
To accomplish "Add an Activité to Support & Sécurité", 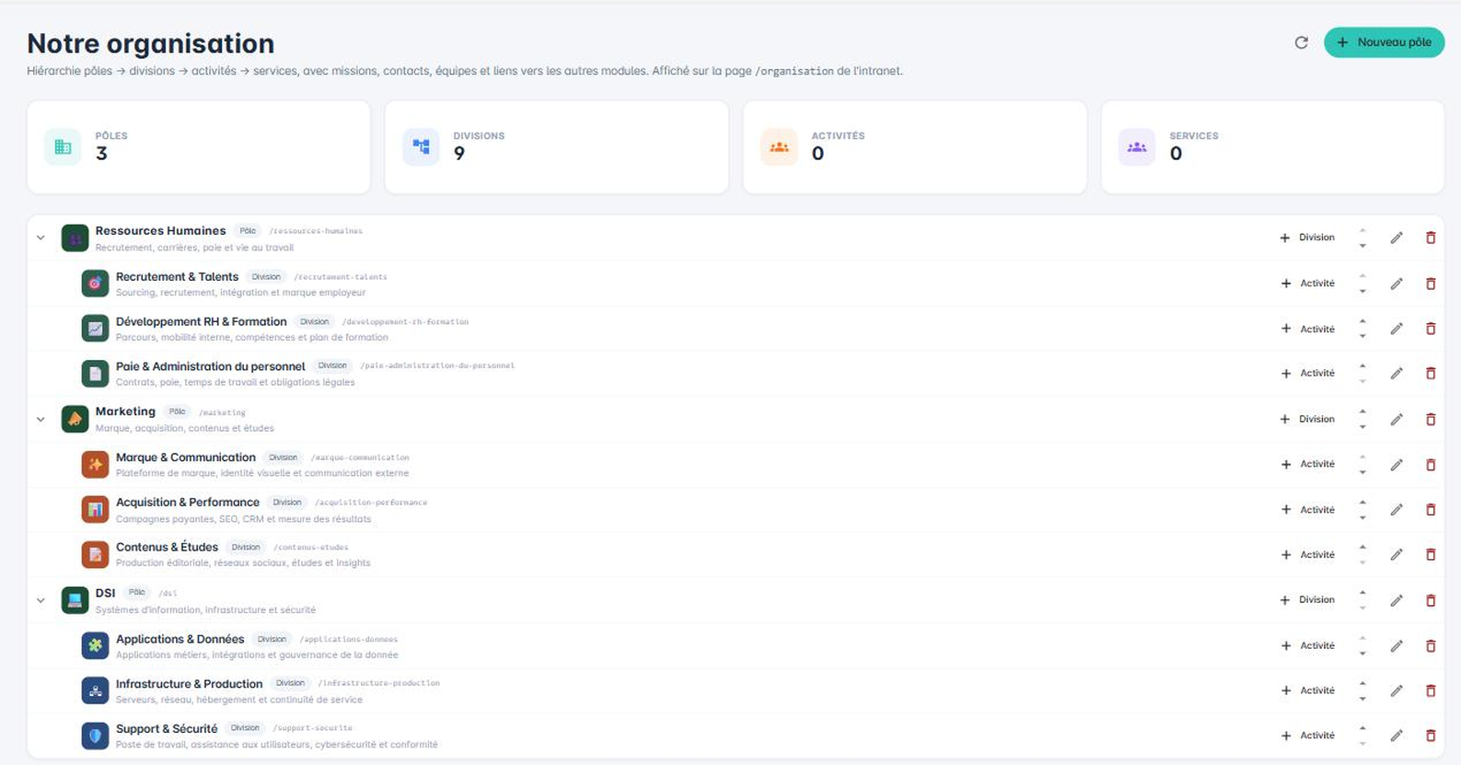I will point(1308,736).
